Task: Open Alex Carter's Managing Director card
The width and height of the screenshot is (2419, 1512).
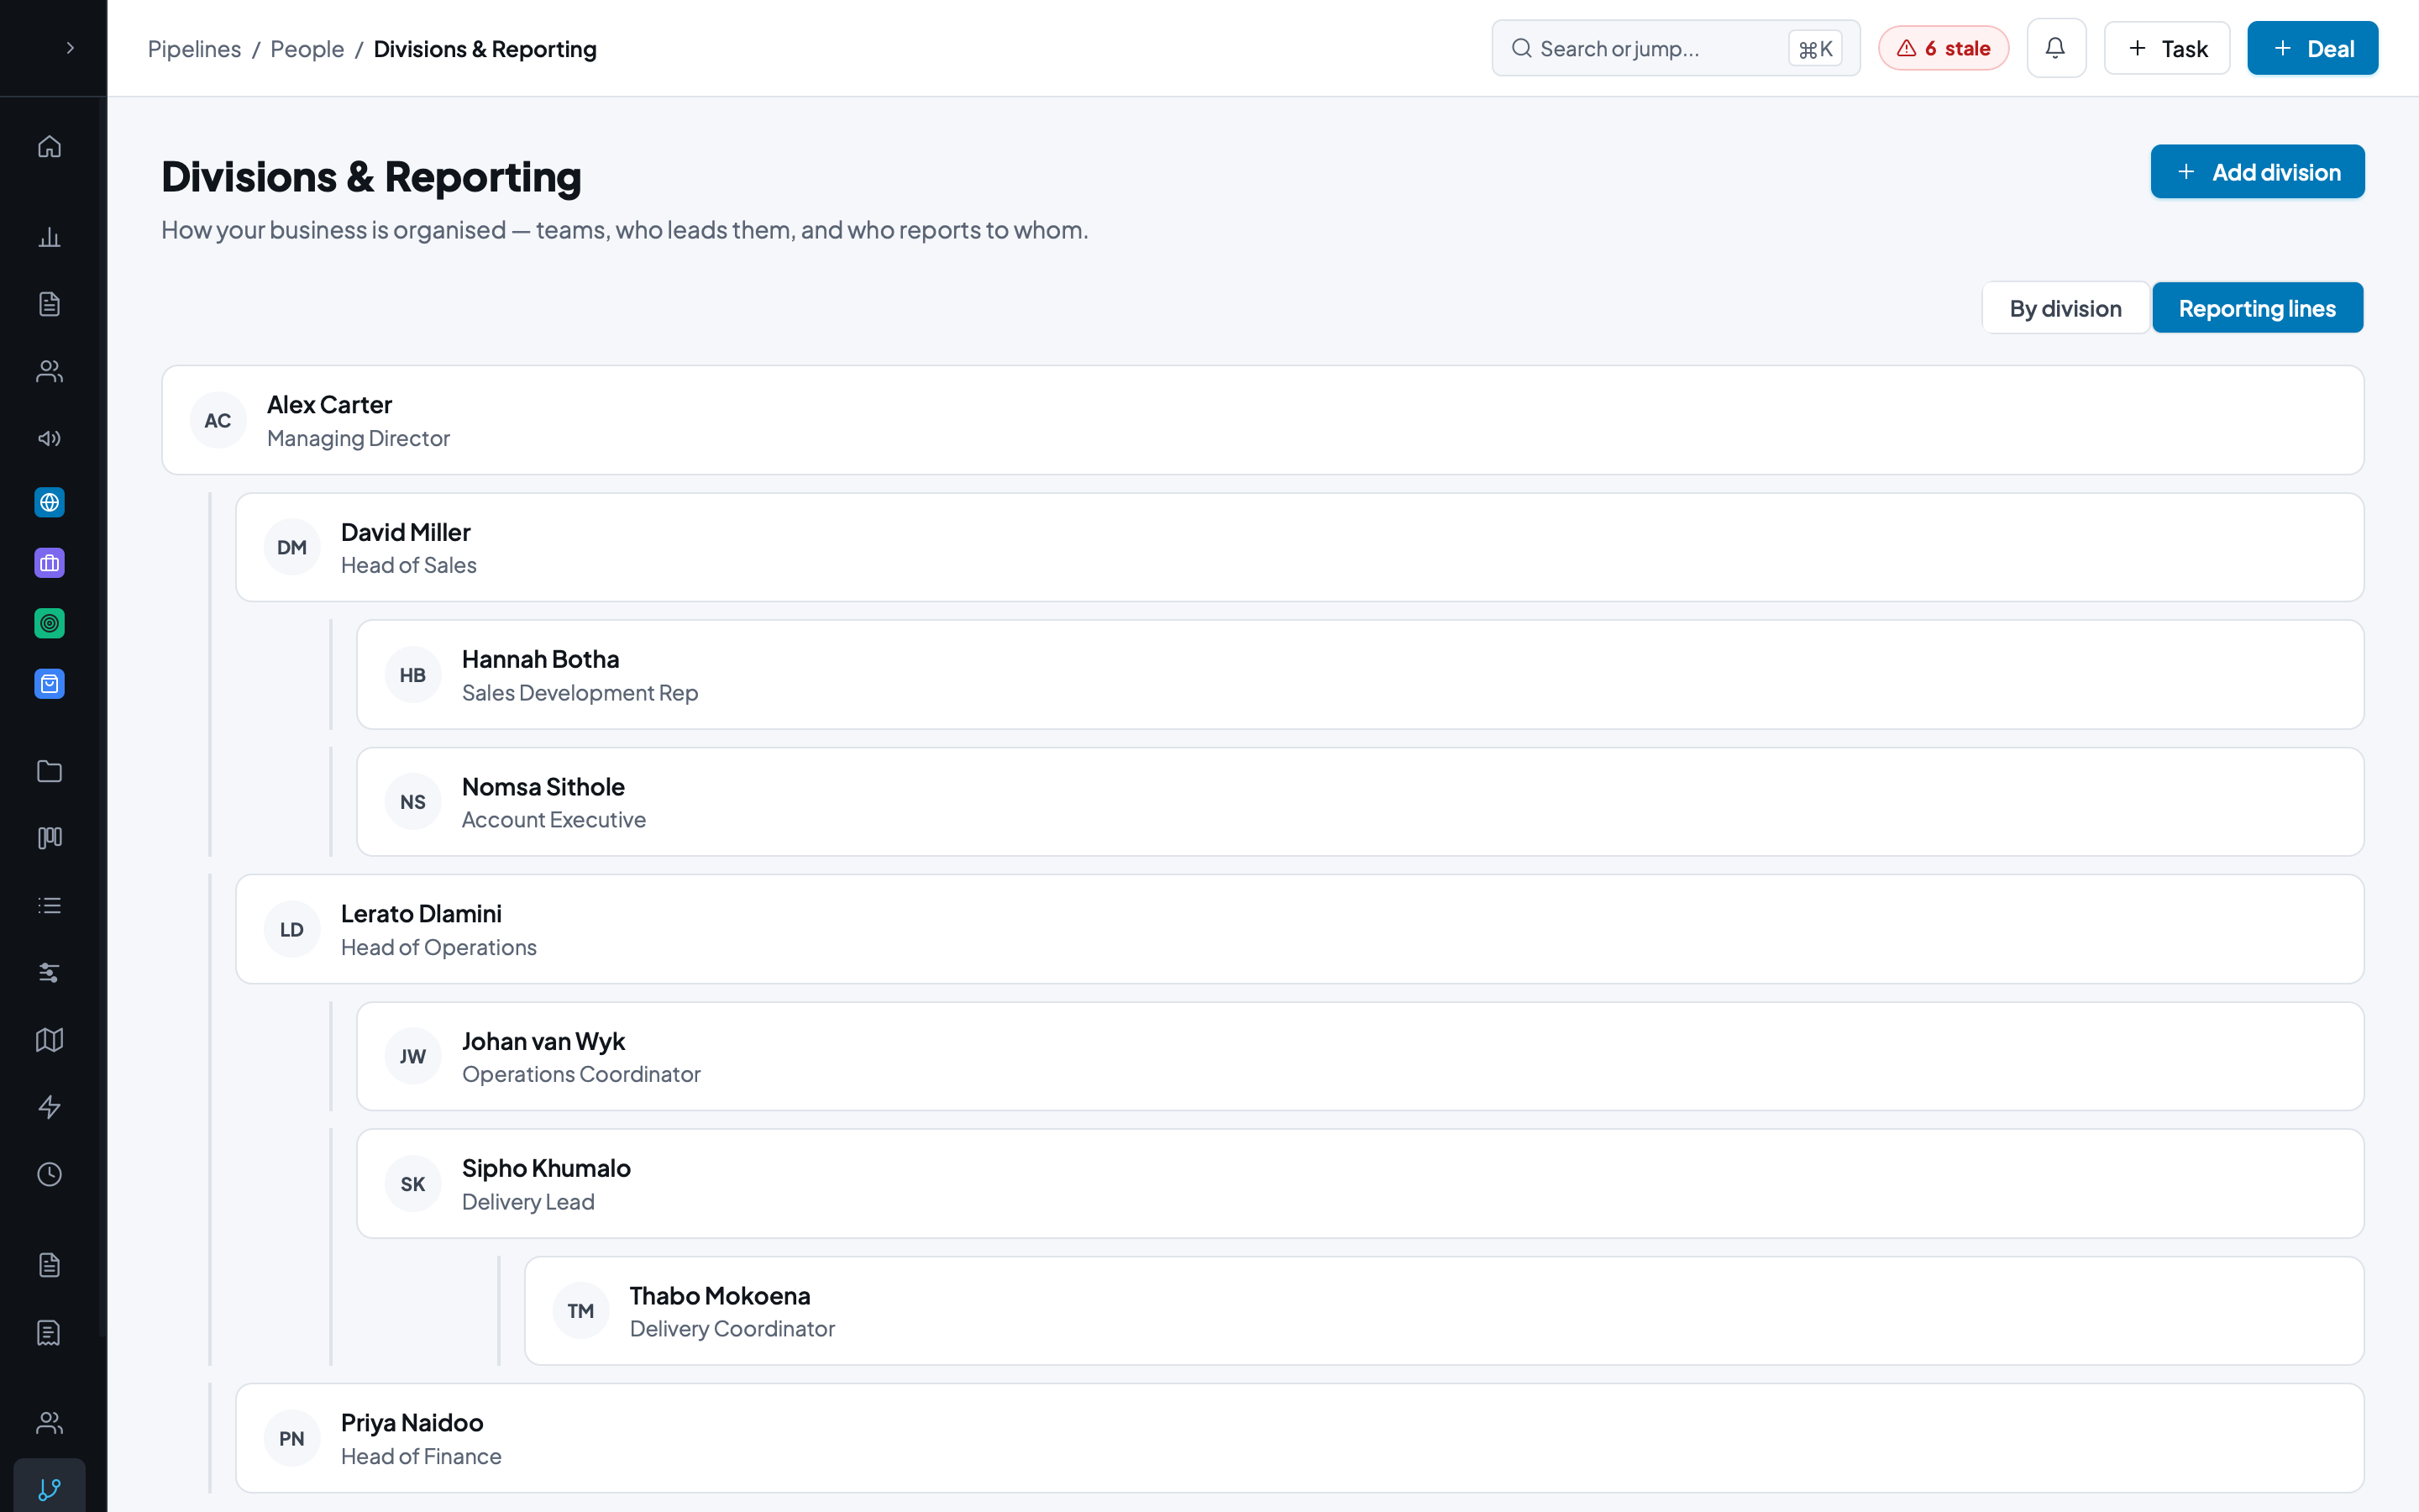Action: [x=1262, y=420]
